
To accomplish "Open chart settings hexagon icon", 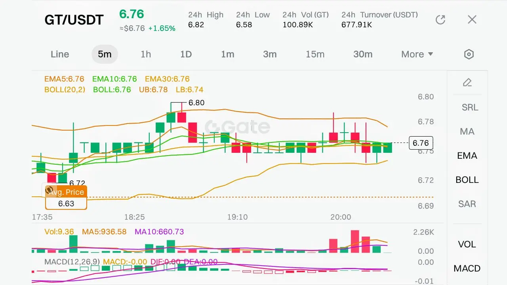I will click(x=469, y=54).
